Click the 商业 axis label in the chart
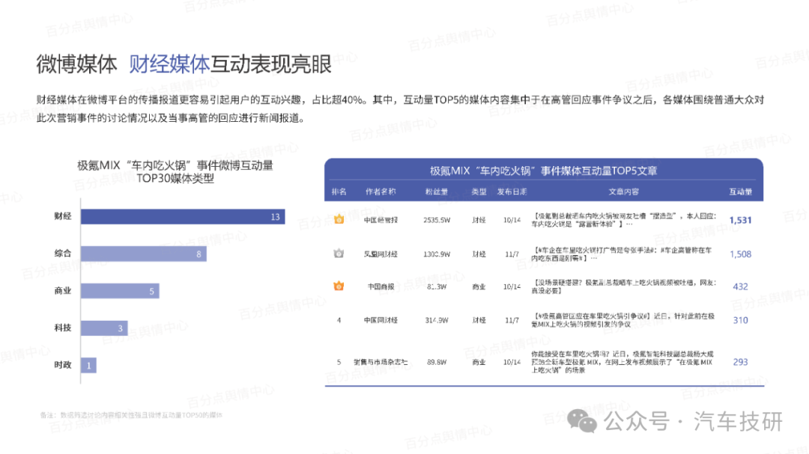The image size is (809, 454). tap(63, 291)
